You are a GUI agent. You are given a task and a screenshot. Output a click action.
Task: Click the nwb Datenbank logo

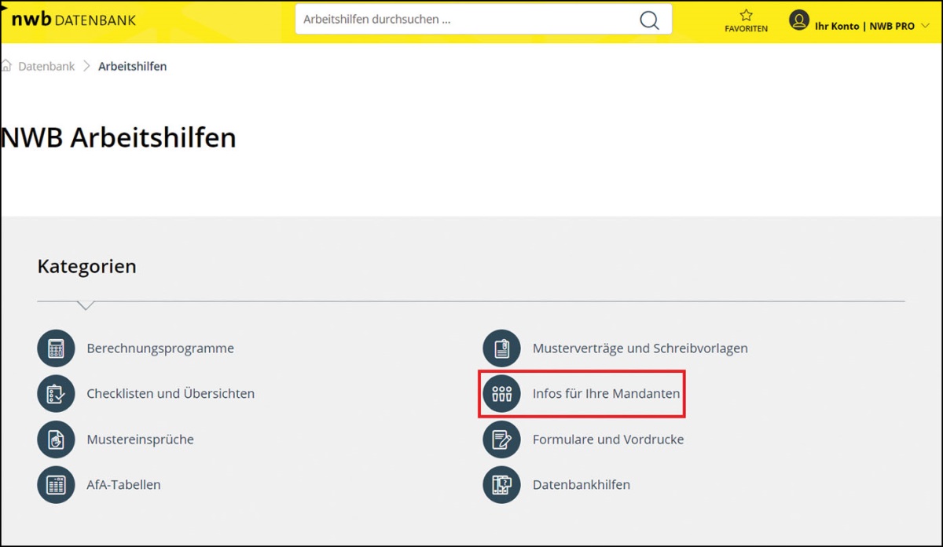[x=74, y=20]
